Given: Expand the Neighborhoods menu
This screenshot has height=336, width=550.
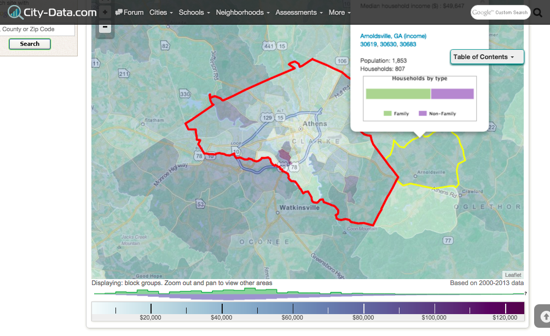Looking at the screenshot, I should [x=243, y=12].
